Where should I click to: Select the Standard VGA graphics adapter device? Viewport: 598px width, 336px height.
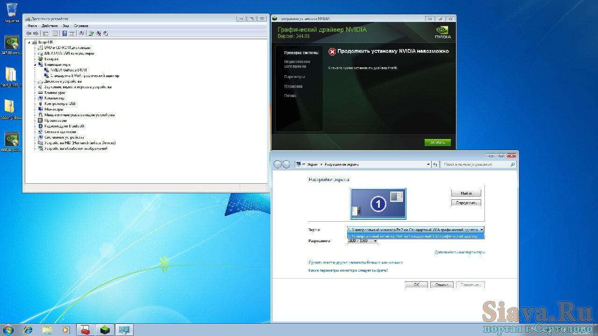point(85,76)
